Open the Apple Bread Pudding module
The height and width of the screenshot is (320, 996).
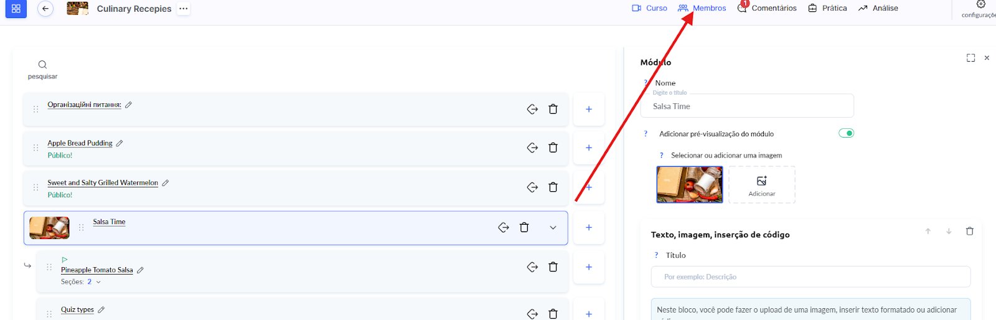[80, 143]
